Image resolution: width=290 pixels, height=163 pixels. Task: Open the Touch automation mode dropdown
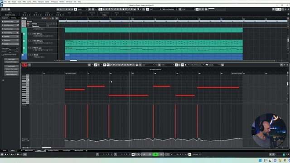click(82, 9)
